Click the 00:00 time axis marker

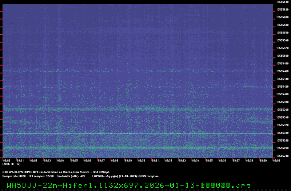tap(7, 160)
